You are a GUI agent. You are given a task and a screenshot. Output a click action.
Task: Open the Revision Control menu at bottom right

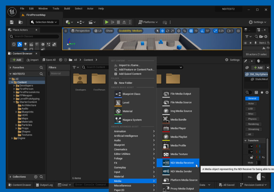pyautogui.click(x=253, y=185)
